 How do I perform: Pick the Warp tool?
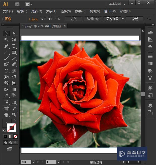[6, 77]
